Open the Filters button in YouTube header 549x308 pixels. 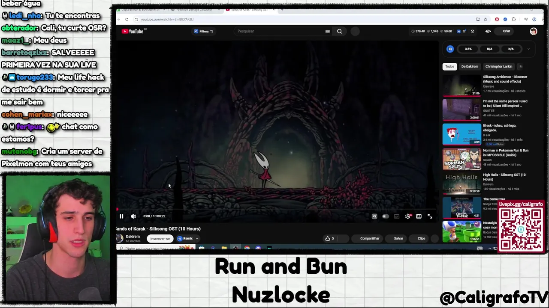203,31
